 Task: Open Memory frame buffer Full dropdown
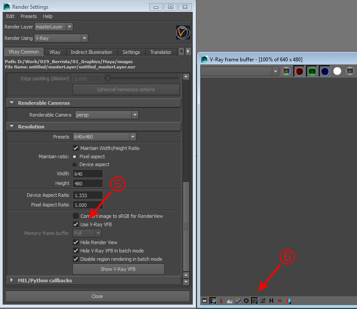pos(87,233)
